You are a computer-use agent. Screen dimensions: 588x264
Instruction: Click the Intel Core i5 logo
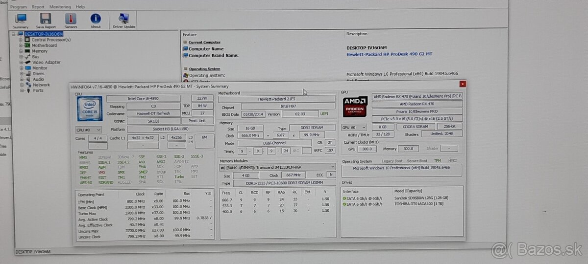(90, 109)
